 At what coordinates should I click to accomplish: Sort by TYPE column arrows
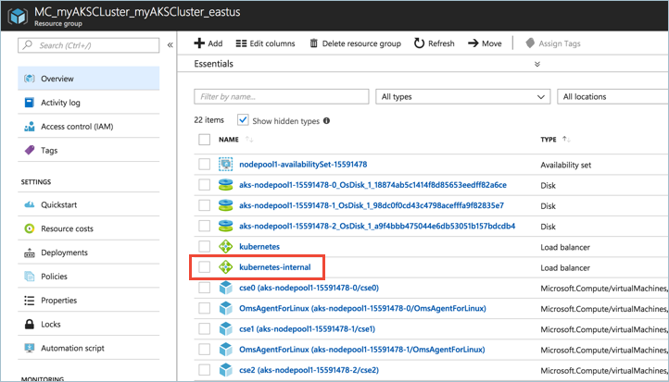[566, 140]
